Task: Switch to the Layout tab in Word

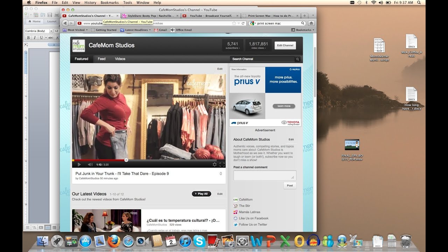Action: [52, 21]
